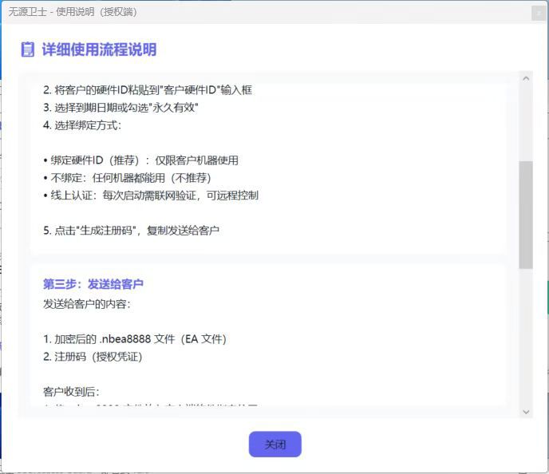Click the 线上认证 bullet item

coord(151,196)
